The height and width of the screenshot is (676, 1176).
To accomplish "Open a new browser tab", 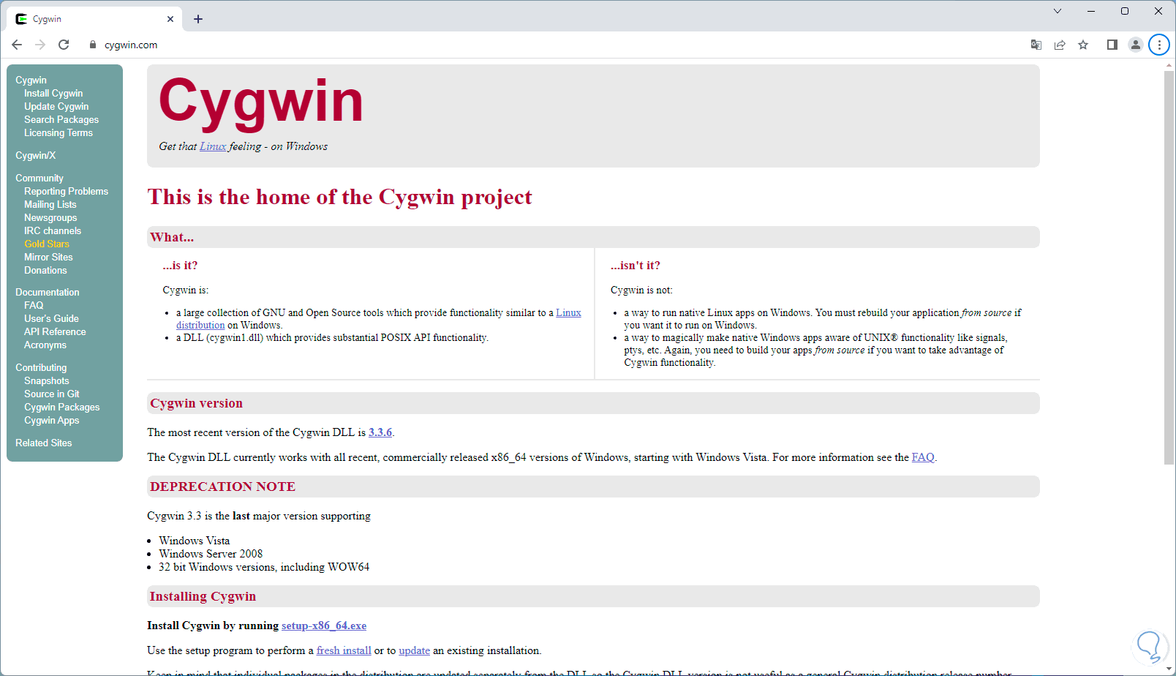I will point(198,19).
